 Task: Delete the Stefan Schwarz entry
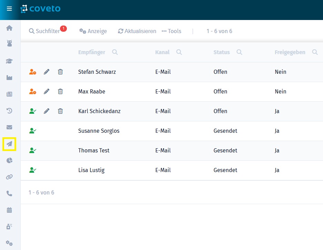[60, 72]
